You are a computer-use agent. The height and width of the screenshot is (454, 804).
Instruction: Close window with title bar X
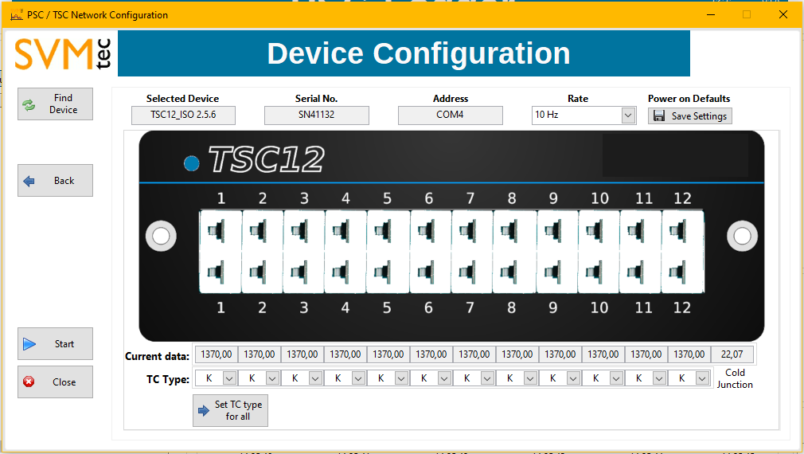pyautogui.click(x=783, y=14)
